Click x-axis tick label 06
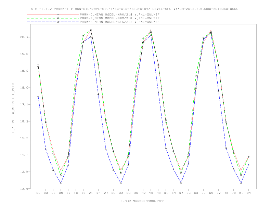The image size is (271, 210). click(53, 193)
